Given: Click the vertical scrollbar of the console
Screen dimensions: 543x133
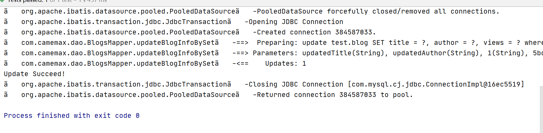Looking at the screenshot, I should 541,110.
